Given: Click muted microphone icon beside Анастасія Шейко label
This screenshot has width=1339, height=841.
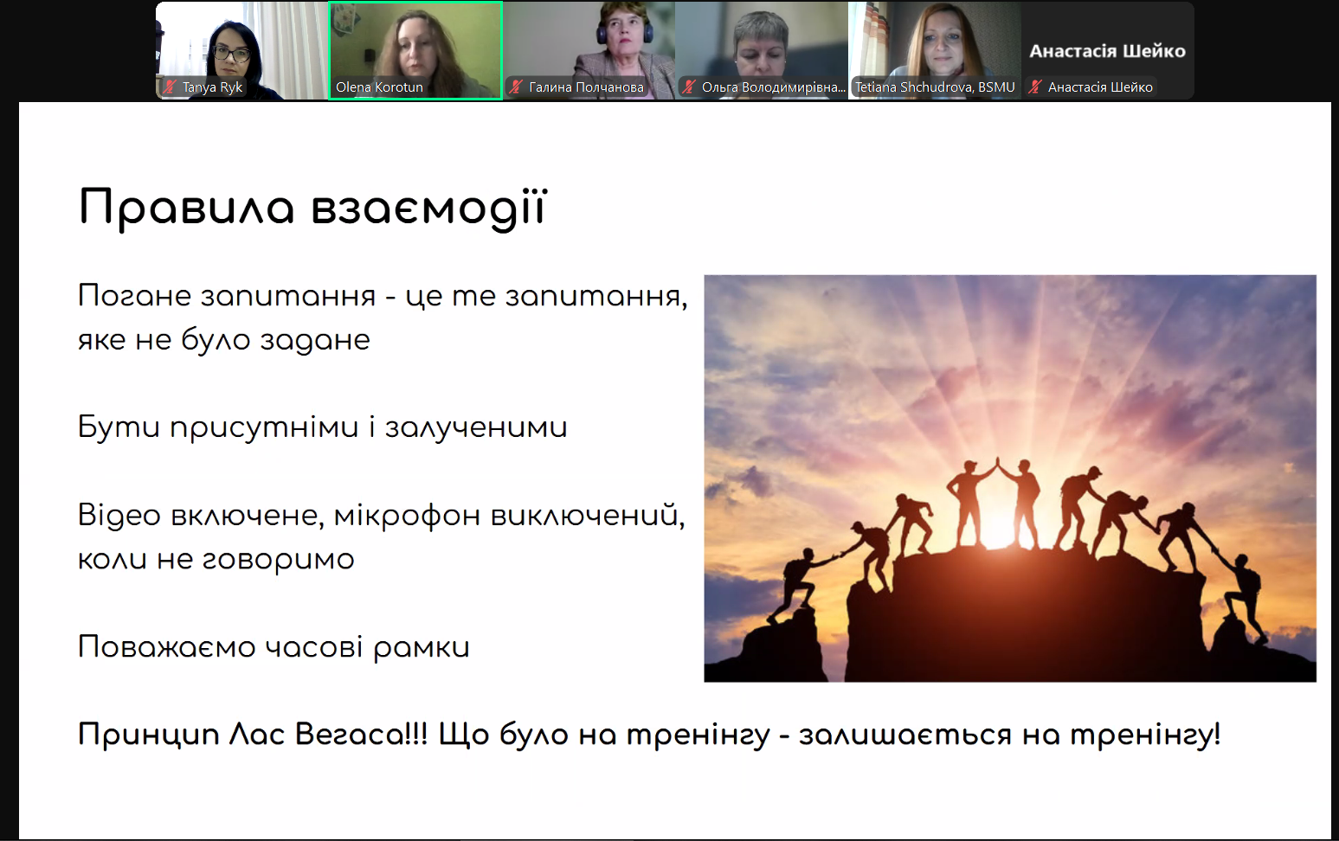Looking at the screenshot, I should [x=1035, y=87].
